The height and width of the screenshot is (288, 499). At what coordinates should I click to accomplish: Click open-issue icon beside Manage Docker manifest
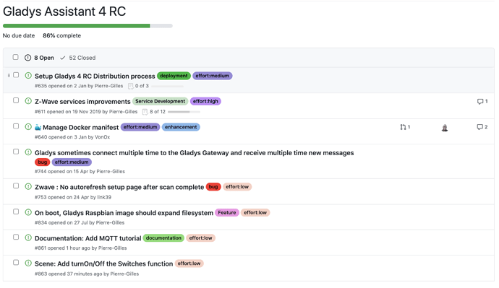[x=28, y=127]
